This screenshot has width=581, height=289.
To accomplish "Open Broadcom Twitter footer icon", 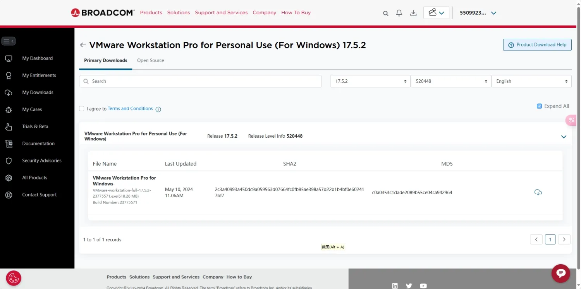I will click(x=409, y=286).
